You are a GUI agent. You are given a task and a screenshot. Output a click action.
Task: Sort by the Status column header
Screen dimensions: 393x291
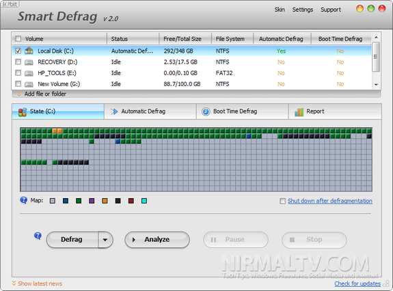point(133,39)
